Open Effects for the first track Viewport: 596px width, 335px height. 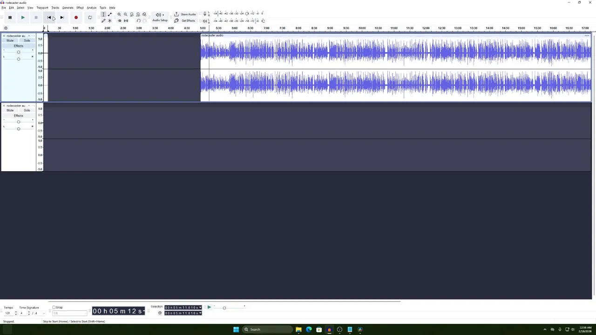(18, 46)
